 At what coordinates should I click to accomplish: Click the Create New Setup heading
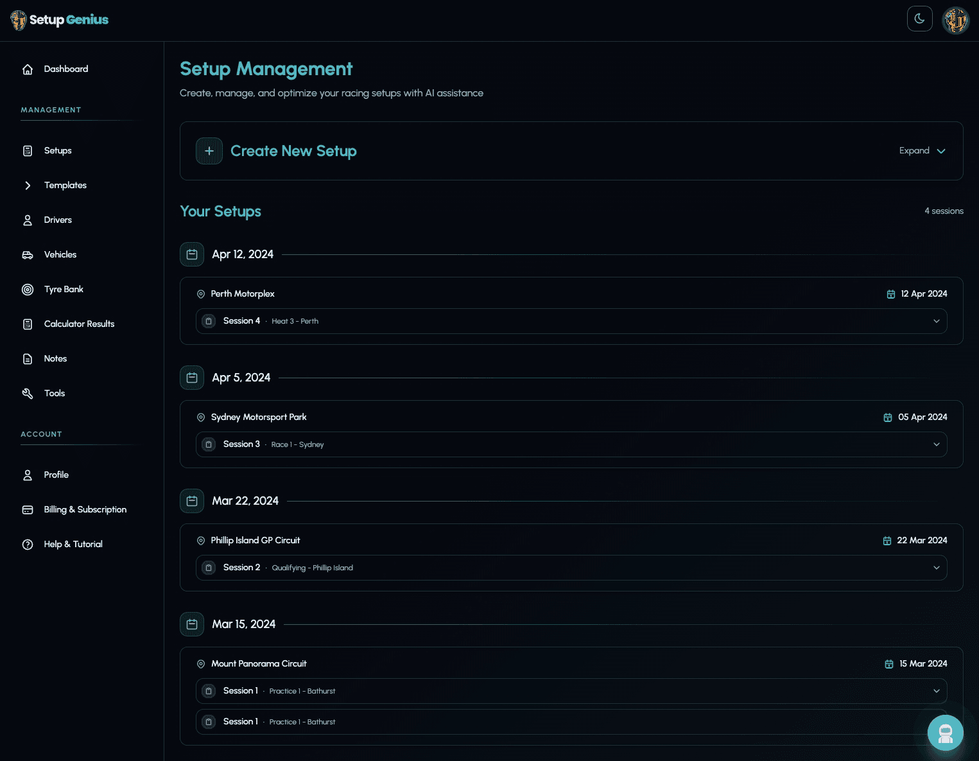[293, 151]
